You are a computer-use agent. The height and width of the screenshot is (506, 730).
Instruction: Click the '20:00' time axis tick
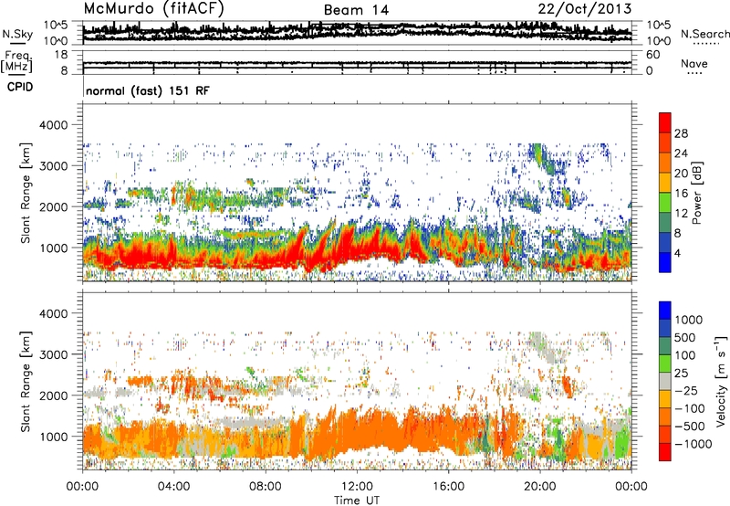click(x=539, y=487)
